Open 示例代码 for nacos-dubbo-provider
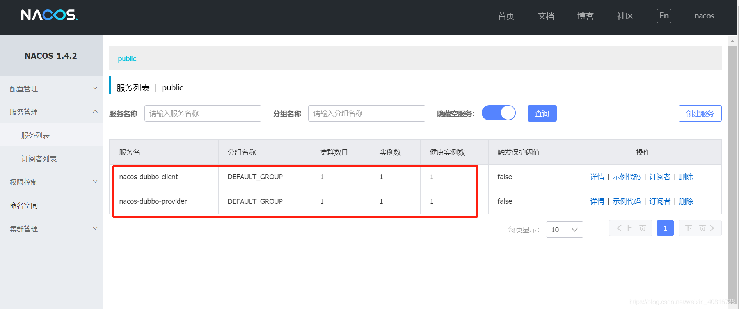The width and height of the screenshot is (739, 309). (627, 201)
